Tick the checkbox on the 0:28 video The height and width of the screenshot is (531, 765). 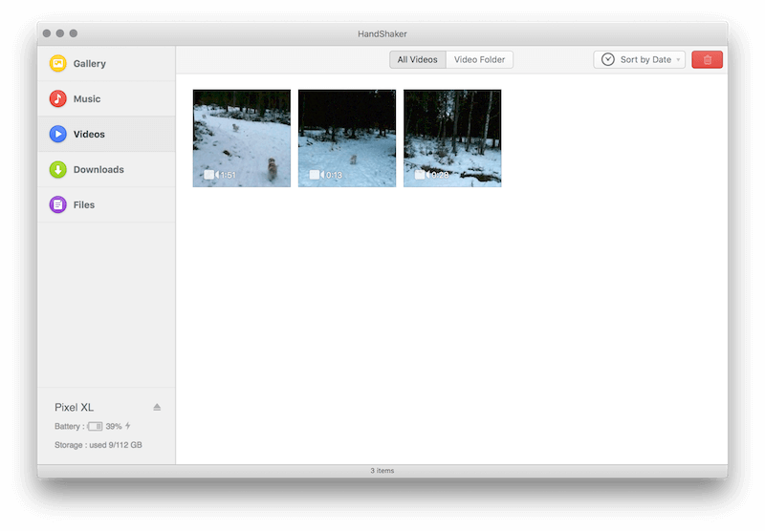point(419,175)
